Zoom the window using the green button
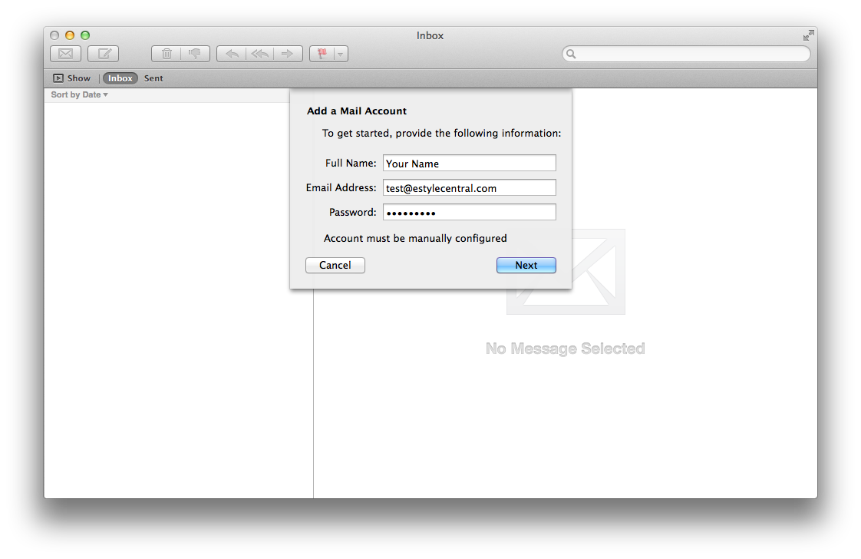This screenshot has width=861, height=559. click(x=85, y=36)
